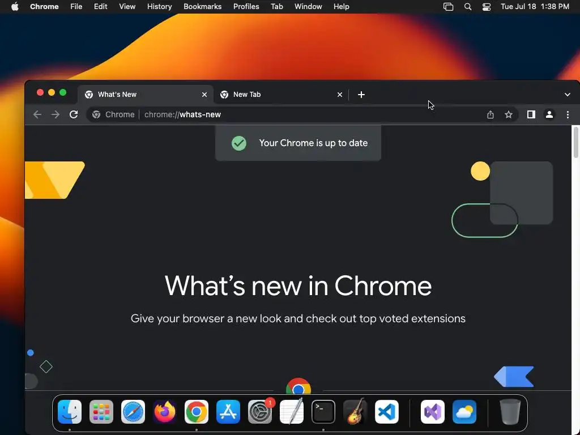Open the Profiles menu
This screenshot has height=435, width=580.
coord(246,7)
